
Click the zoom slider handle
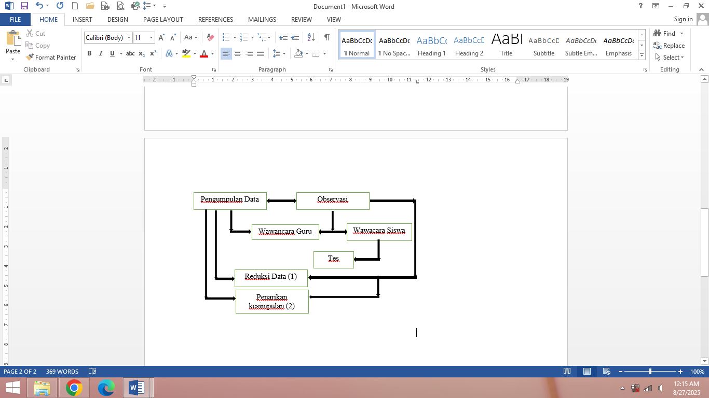[x=650, y=372]
